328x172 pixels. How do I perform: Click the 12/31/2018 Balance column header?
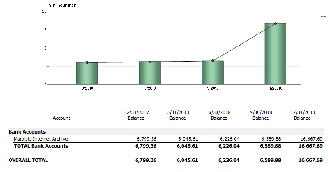[302, 115]
